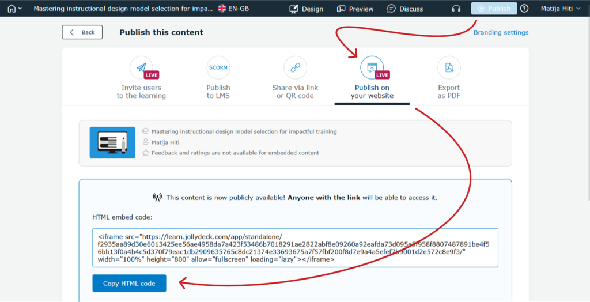
Task: Click the Publish on your website icon
Action: point(372,68)
